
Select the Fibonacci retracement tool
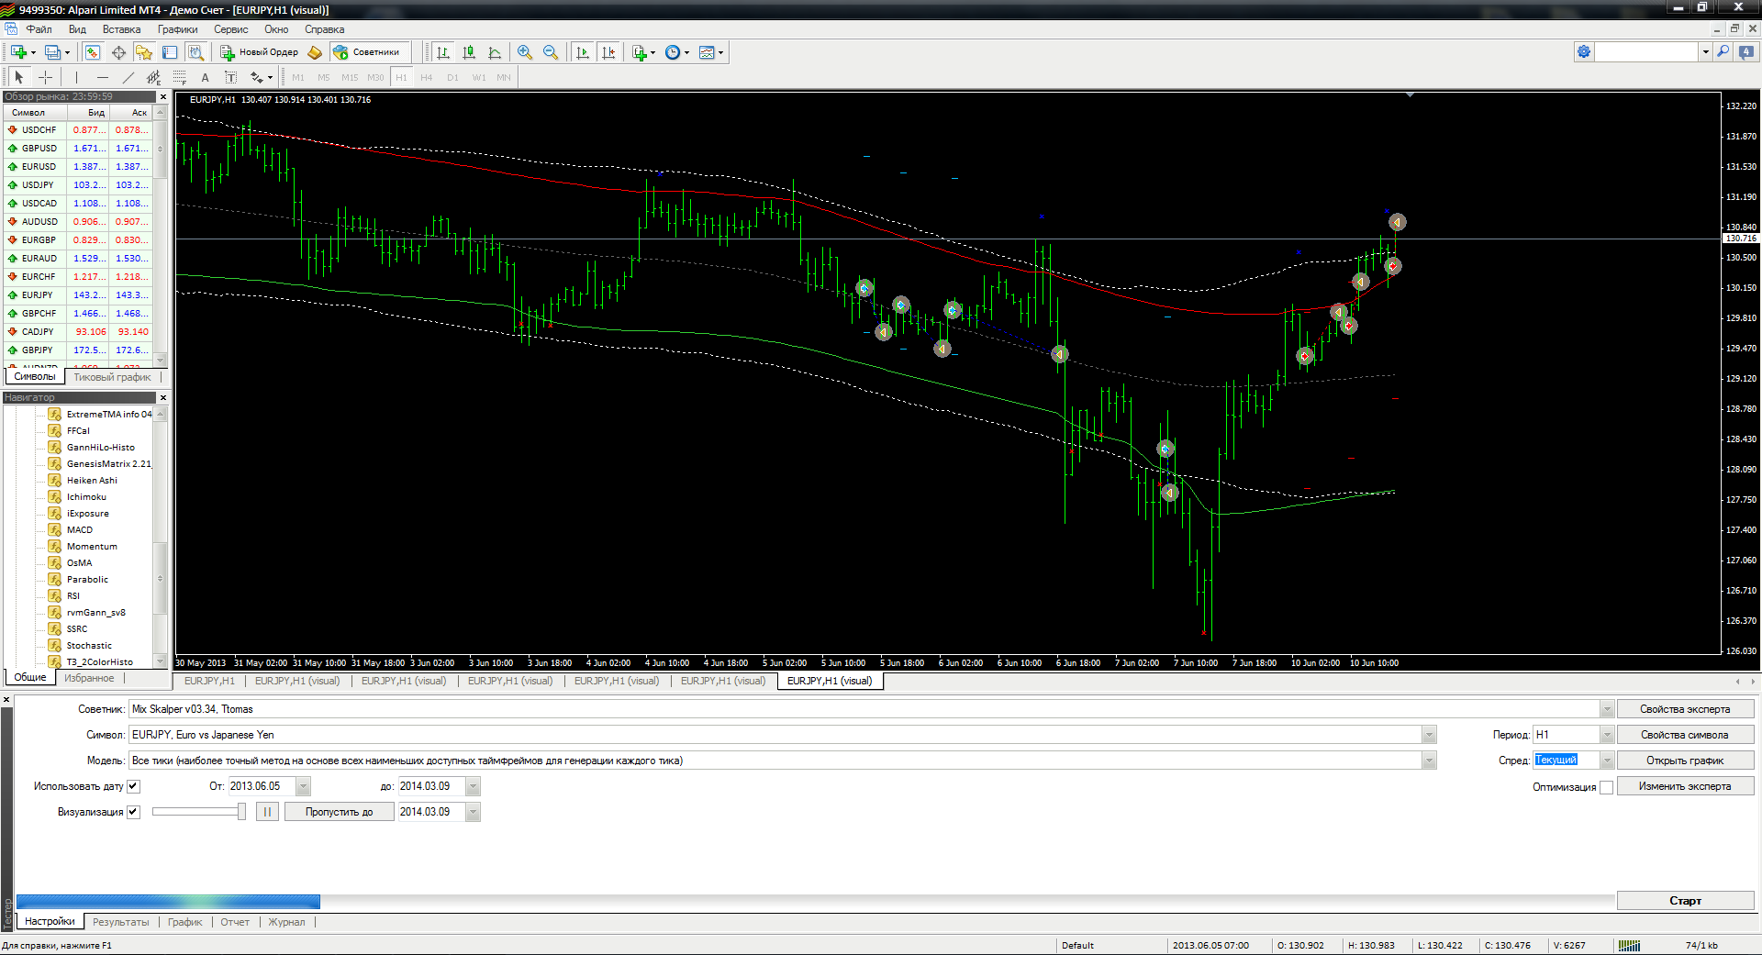(x=179, y=77)
